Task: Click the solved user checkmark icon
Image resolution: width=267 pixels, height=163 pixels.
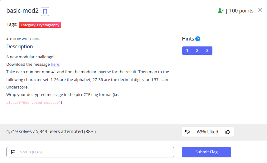Action: [221, 11]
